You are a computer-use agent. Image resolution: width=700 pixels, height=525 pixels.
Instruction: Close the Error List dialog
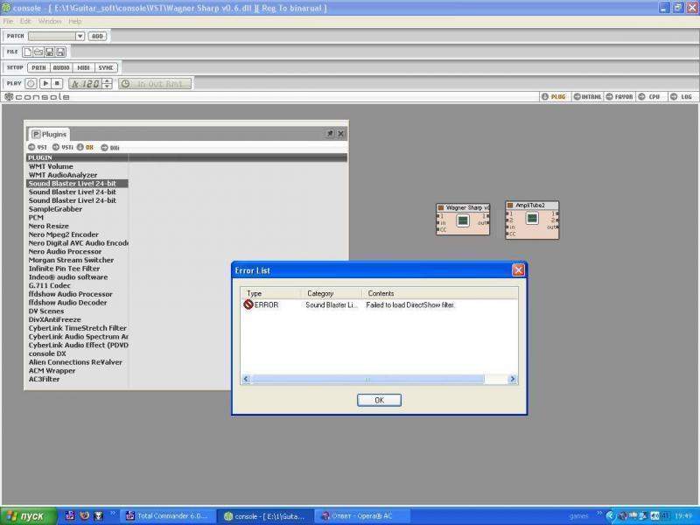click(518, 270)
